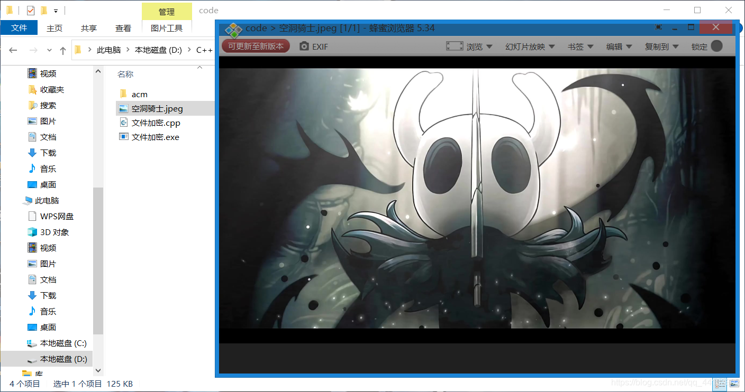The width and height of the screenshot is (745, 392).
Task: Switch to the 主页 ribbon tab
Action: point(54,28)
